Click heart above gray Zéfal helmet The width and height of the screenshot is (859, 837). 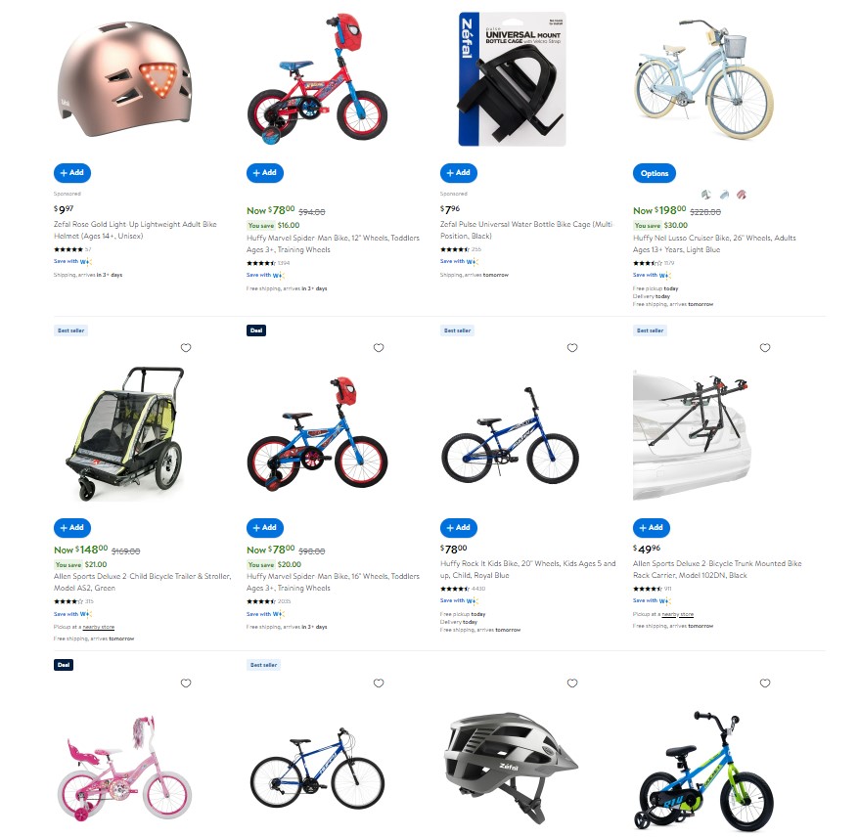[x=572, y=683]
